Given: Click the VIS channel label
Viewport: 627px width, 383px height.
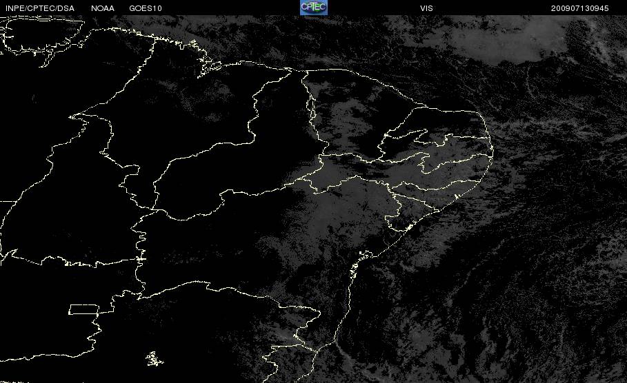Looking at the screenshot, I should coord(426,8).
